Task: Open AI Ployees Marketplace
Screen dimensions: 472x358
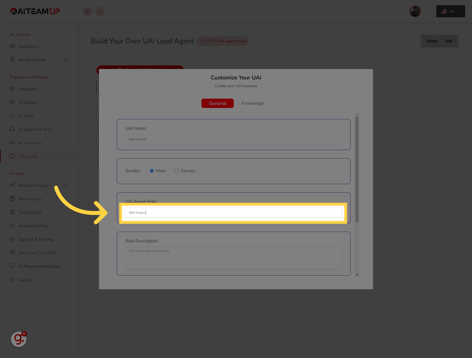Action: click(x=40, y=266)
